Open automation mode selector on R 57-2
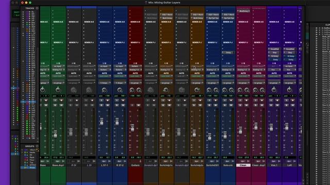This screenshot has height=185, width=330. tap(120, 77)
